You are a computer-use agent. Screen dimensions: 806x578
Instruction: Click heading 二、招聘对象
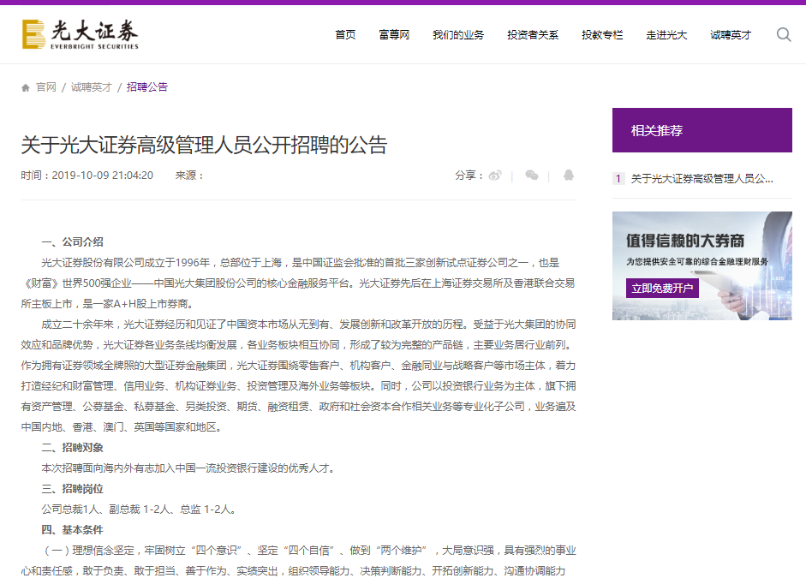73,448
